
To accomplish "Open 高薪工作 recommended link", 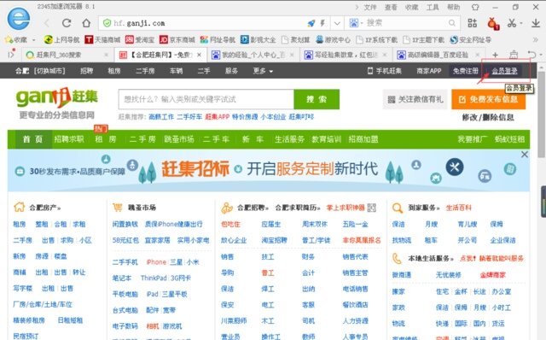I will pyautogui.click(x=161, y=117).
